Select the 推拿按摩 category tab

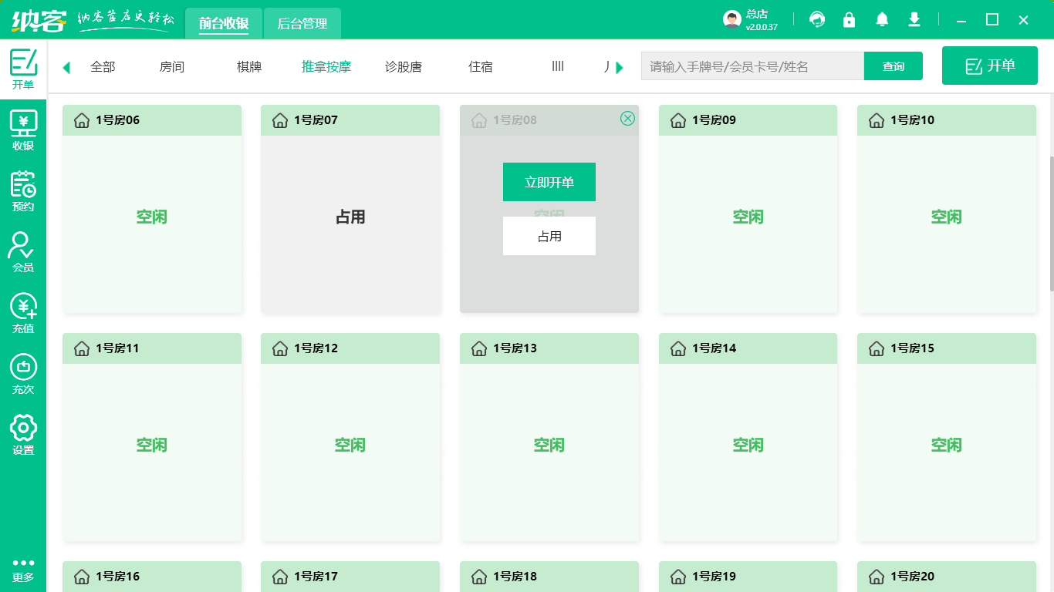point(326,67)
